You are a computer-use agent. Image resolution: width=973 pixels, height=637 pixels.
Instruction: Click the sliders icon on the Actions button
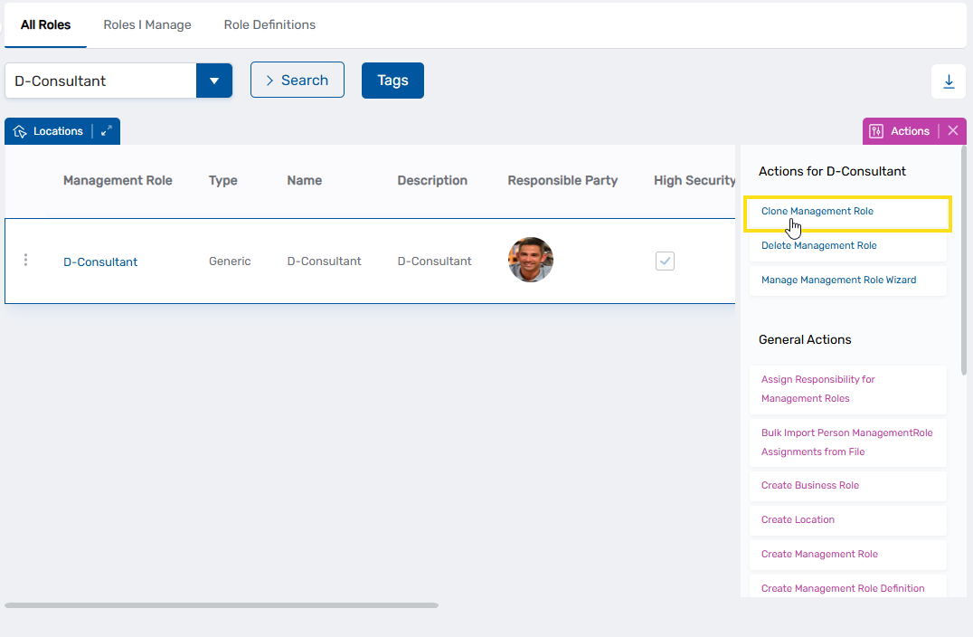(x=875, y=130)
